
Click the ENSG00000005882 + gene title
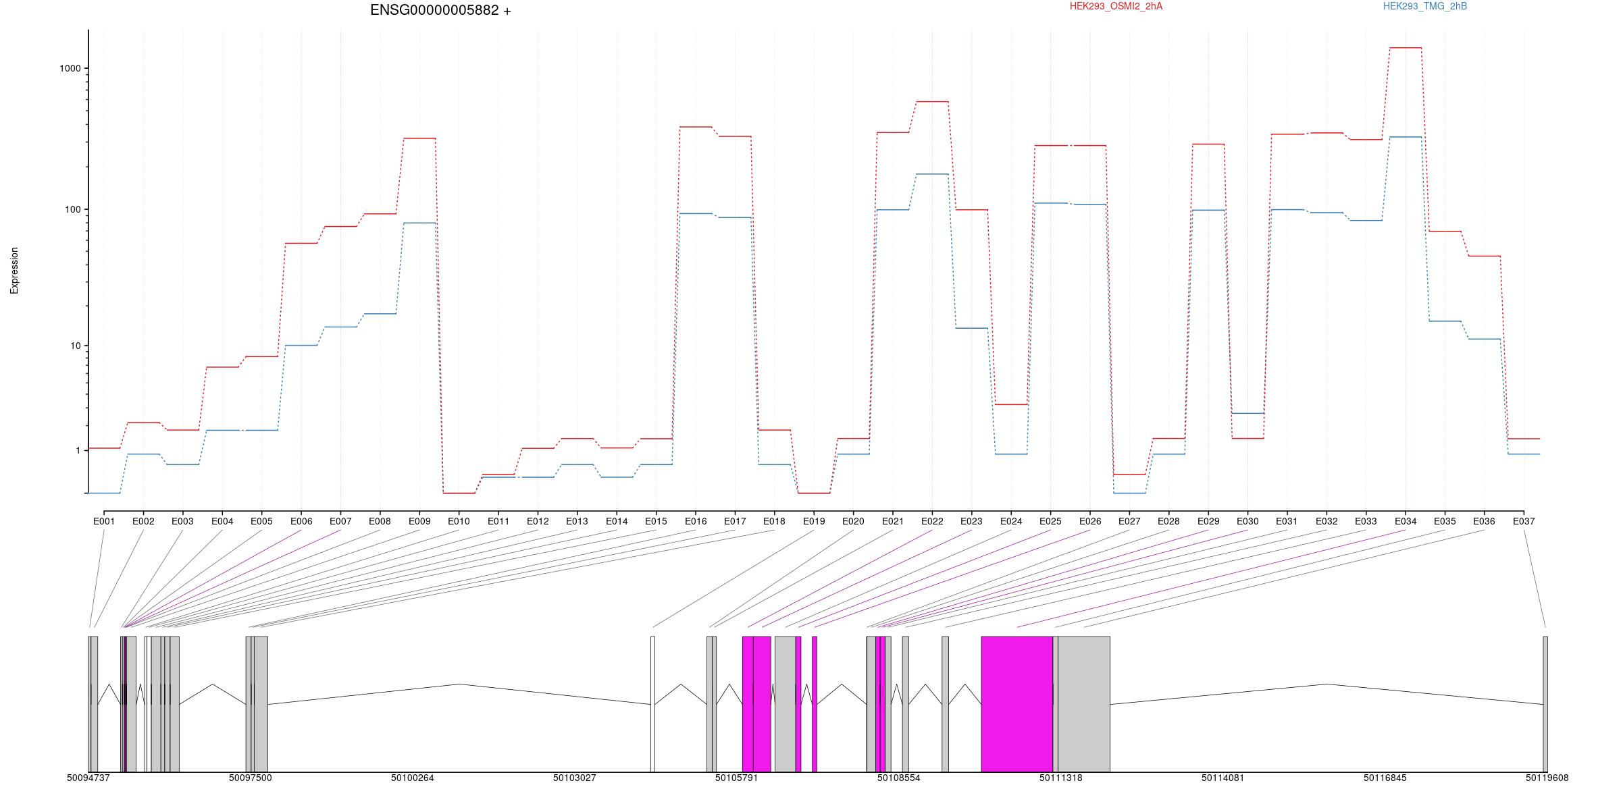click(440, 10)
